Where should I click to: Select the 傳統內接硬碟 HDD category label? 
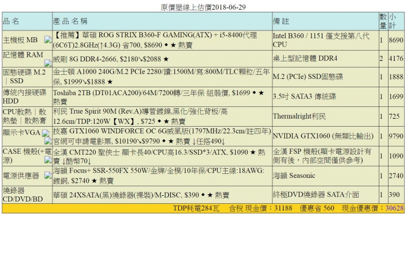tap(25, 96)
